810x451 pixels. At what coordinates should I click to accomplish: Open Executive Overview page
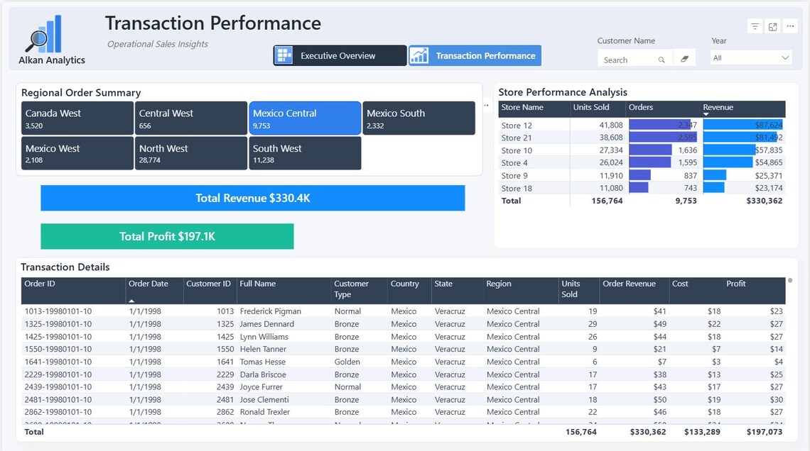(340, 56)
